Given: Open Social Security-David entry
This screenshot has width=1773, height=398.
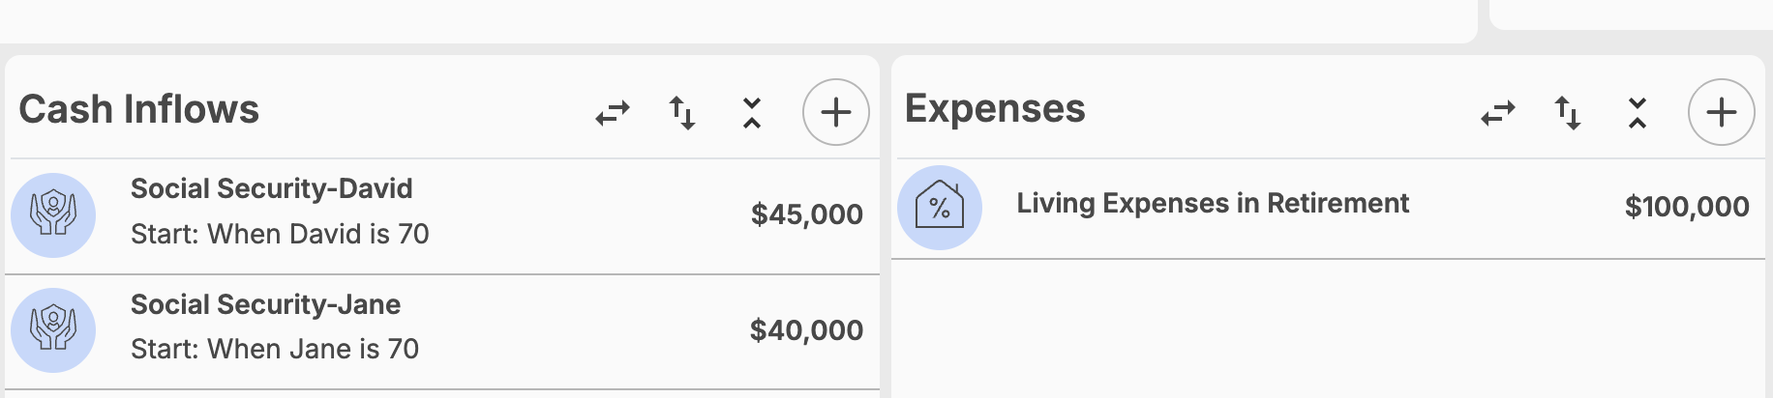Looking at the screenshot, I should tap(442, 216).
